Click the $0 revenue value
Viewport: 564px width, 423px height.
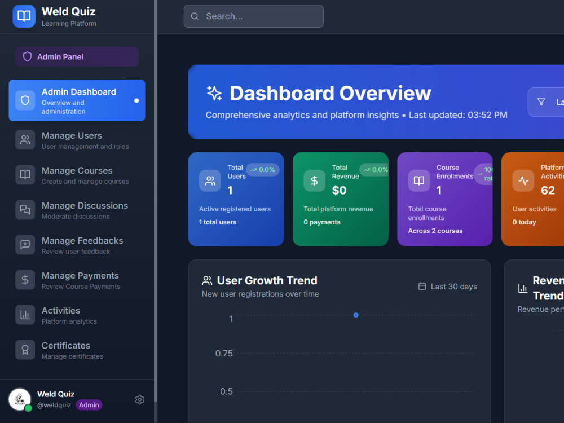click(x=339, y=190)
